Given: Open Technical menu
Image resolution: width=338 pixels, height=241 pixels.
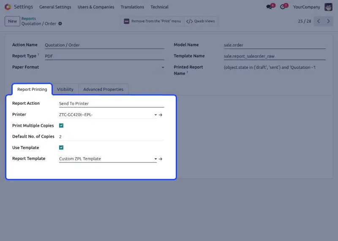Looking at the screenshot, I should tap(159, 7).
